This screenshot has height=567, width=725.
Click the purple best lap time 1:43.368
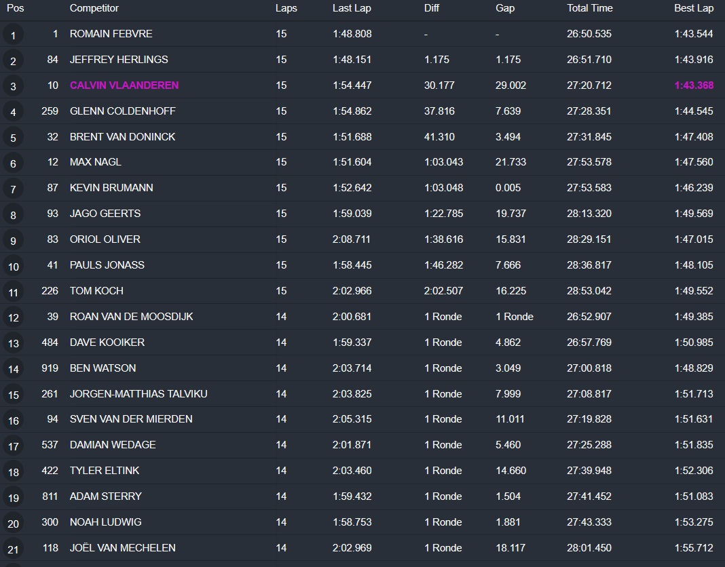point(694,85)
